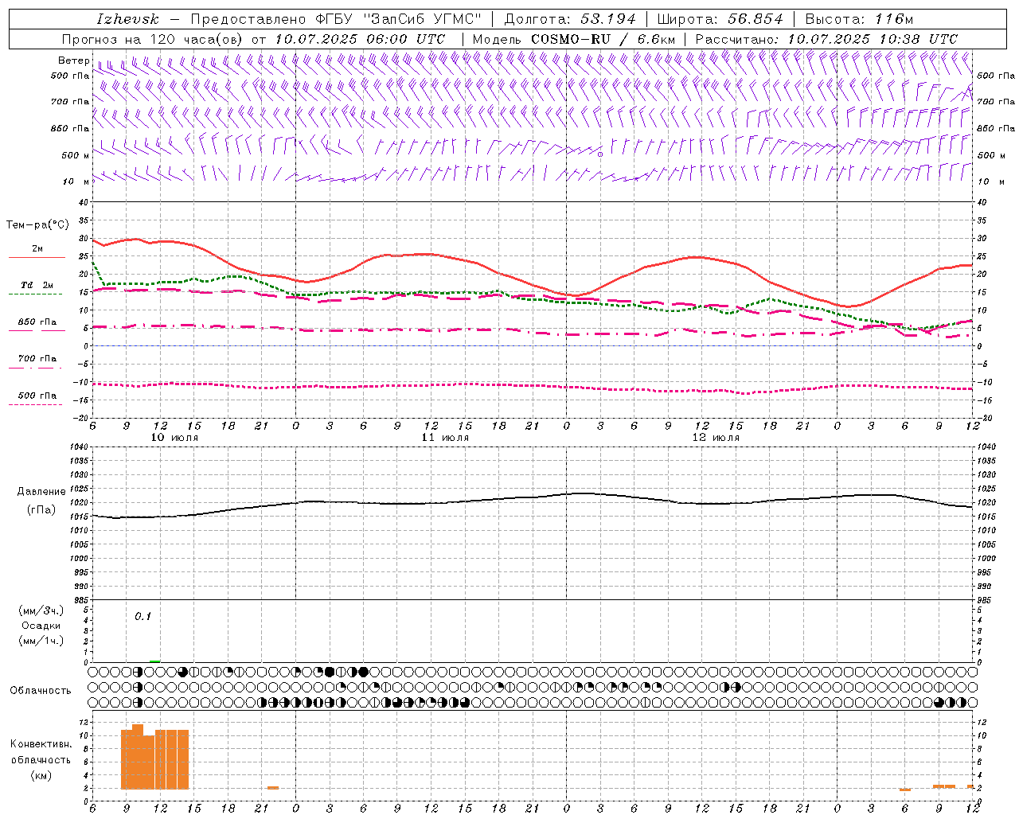Click the Осадки precipitation label
The image size is (1019, 815).
[41, 626]
